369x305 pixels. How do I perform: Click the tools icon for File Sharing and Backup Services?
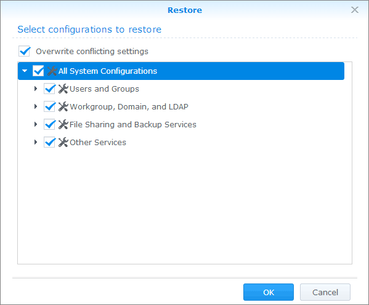pos(63,125)
